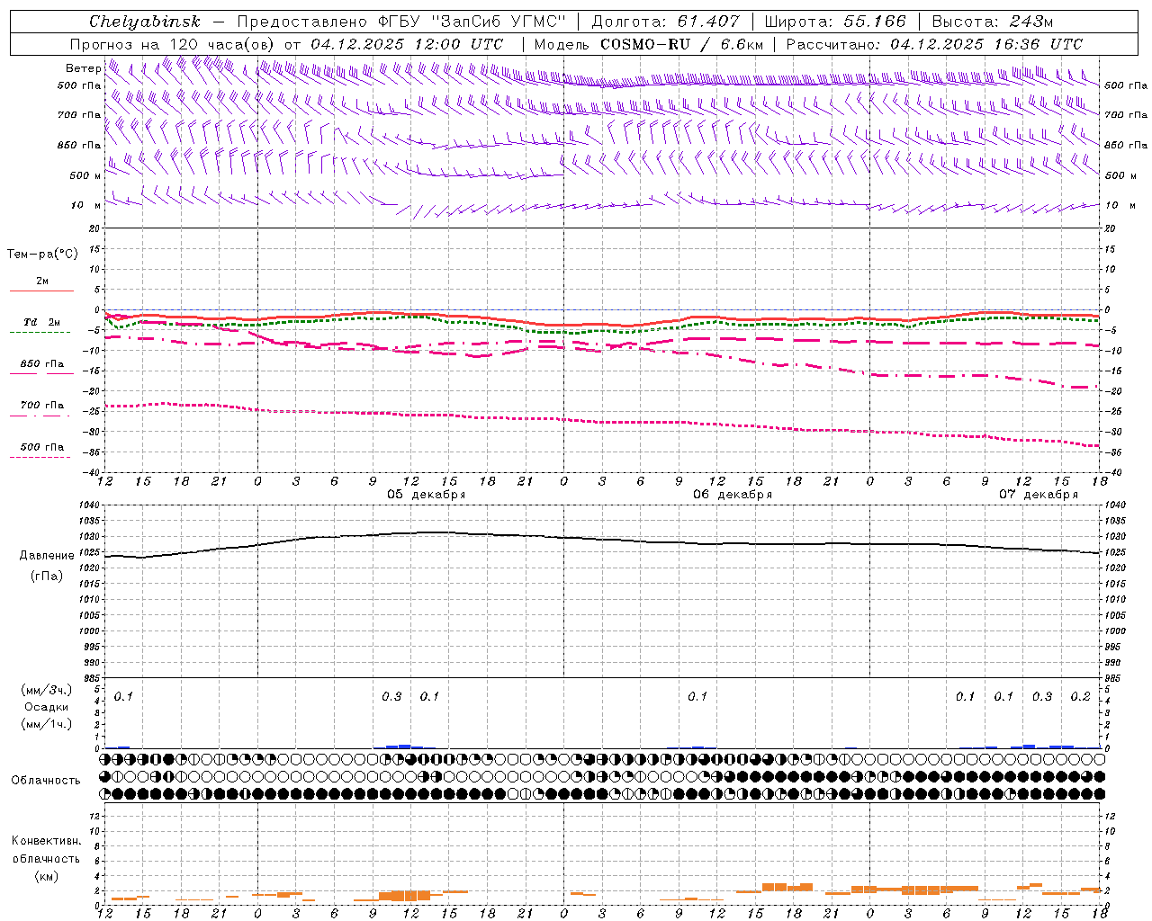Click the (гПа) unit label under Давление
This screenshot has height=921, width=1152.
tap(47, 576)
